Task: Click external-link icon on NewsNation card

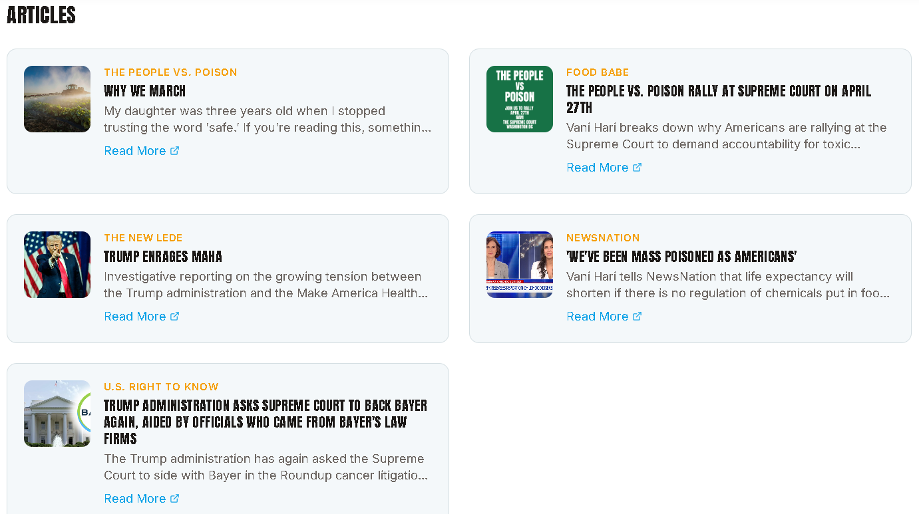Action: coord(638,317)
